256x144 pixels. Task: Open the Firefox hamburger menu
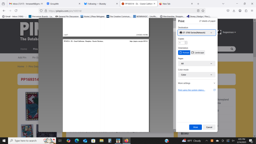click(x=252, y=11)
